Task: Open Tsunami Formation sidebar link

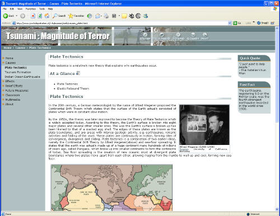Action: 18,72
